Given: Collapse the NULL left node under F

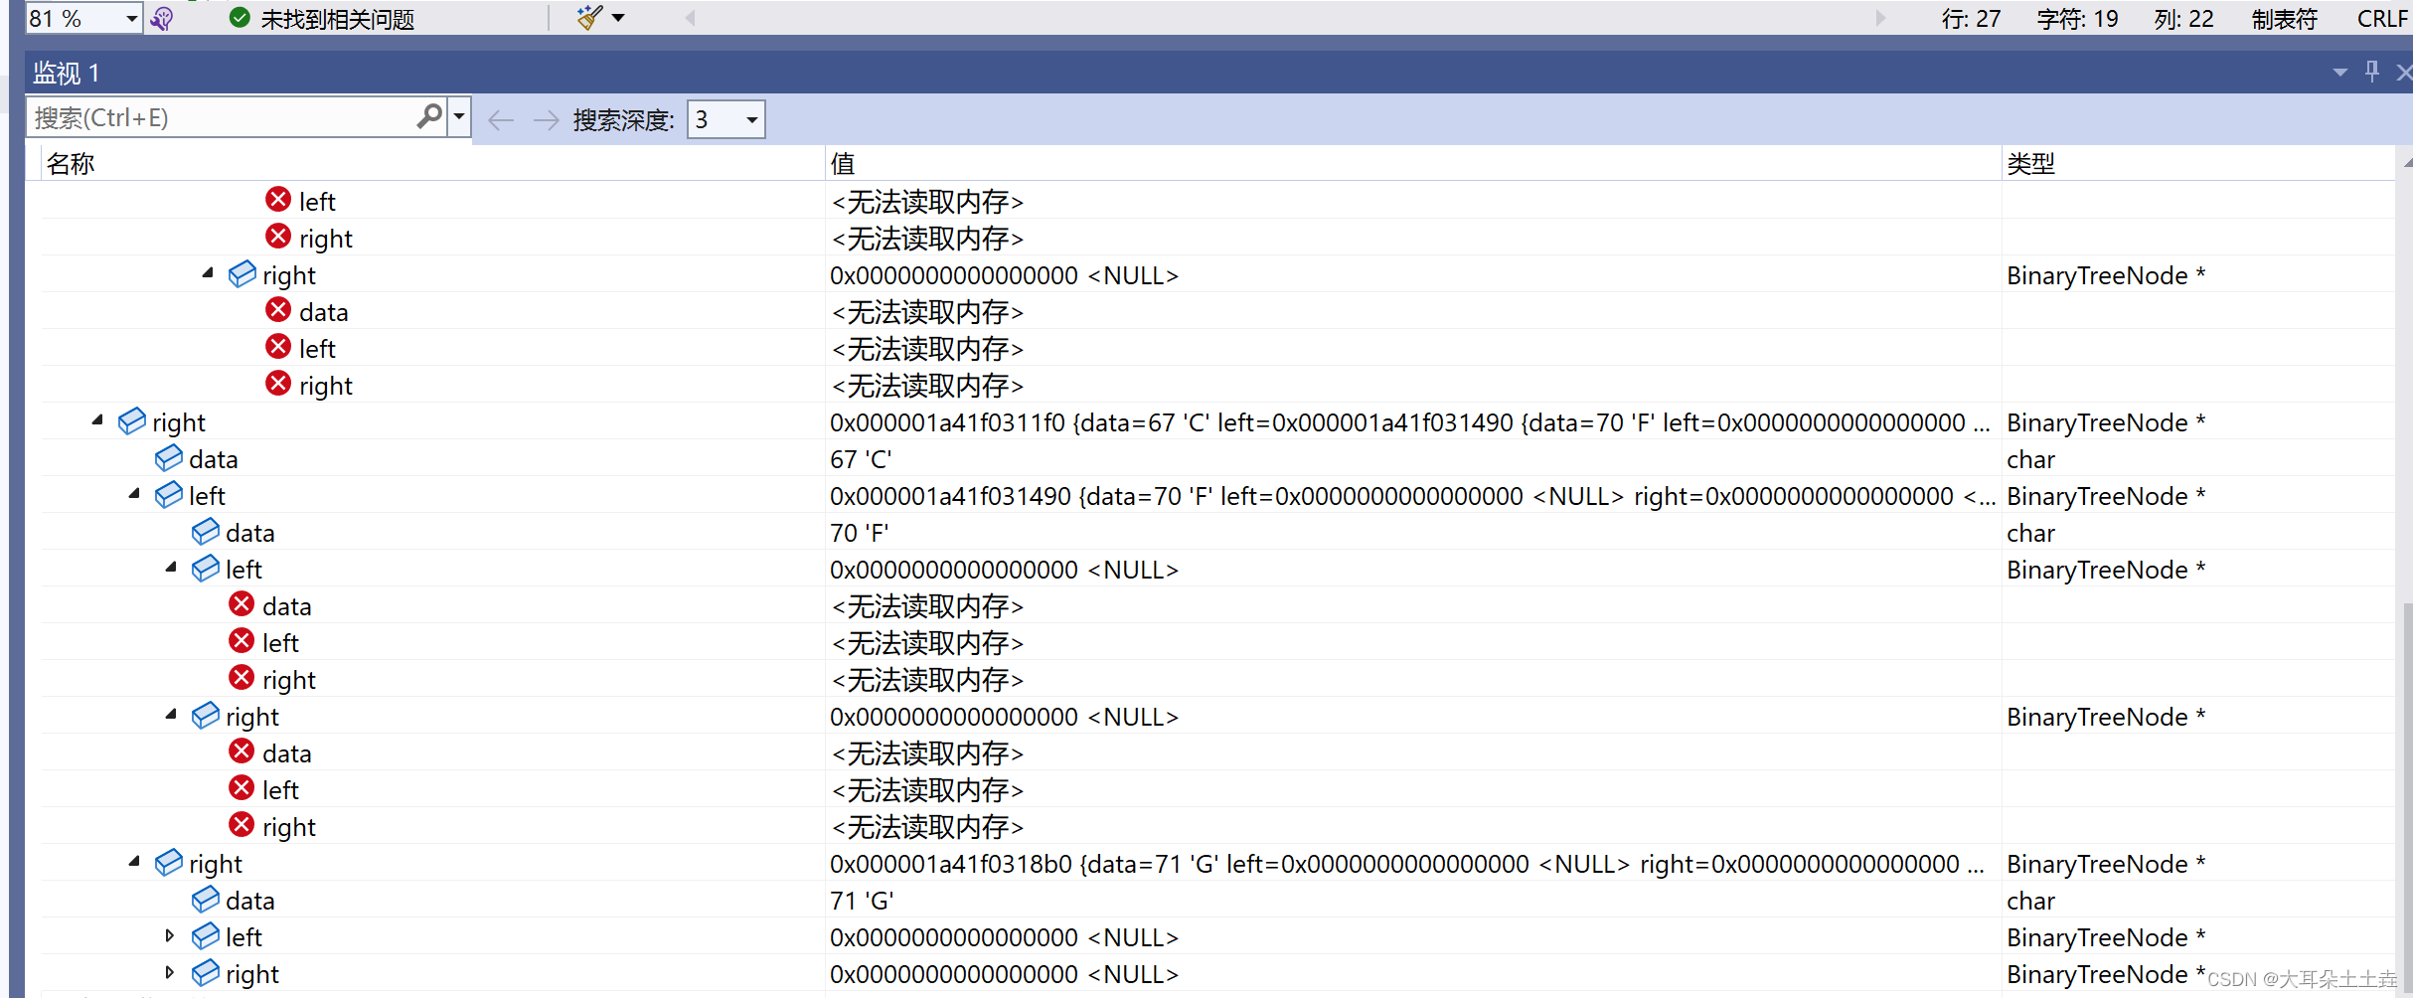Looking at the screenshot, I should click(x=171, y=568).
